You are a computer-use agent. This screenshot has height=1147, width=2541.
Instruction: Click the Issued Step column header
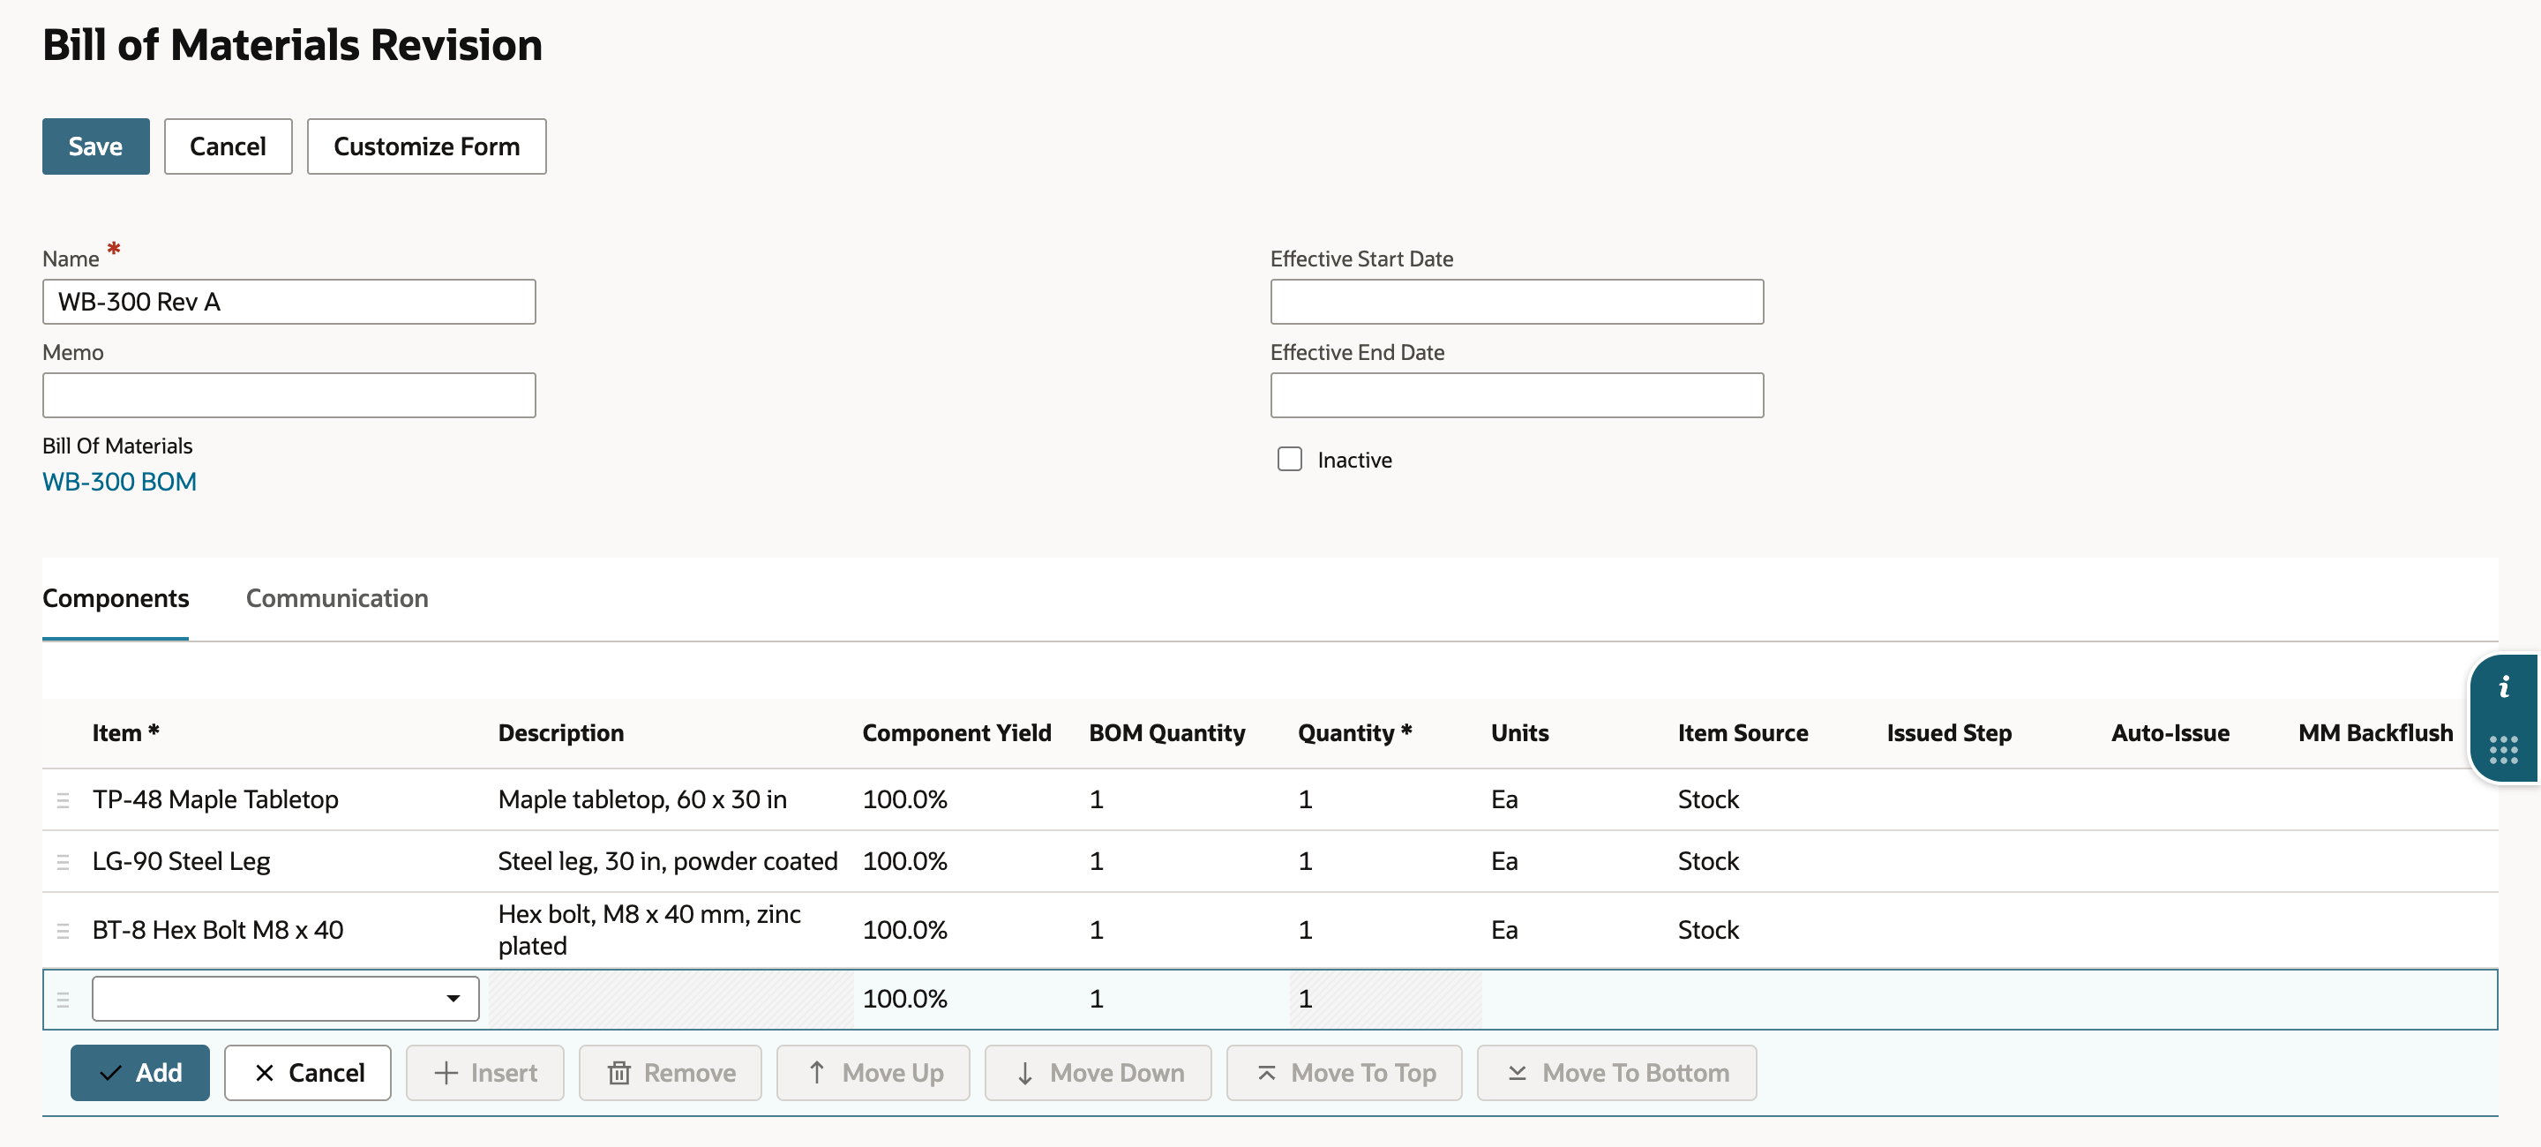pyautogui.click(x=1949, y=734)
